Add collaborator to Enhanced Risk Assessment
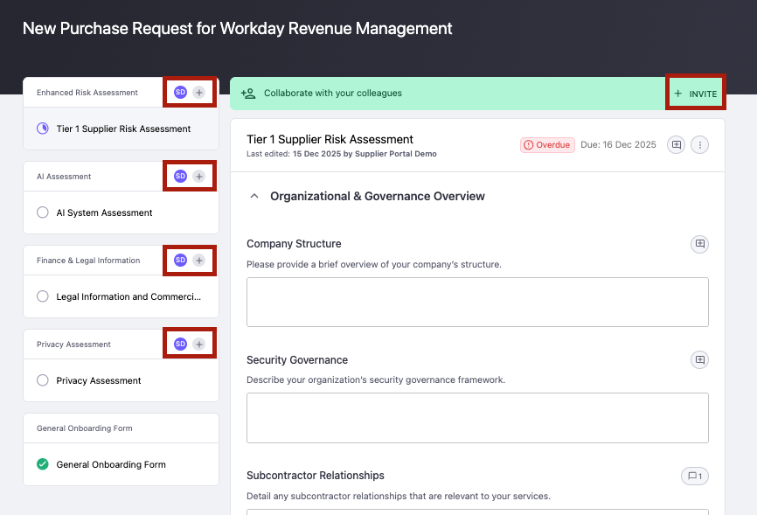This screenshot has width=757, height=515. click(199, 93)
